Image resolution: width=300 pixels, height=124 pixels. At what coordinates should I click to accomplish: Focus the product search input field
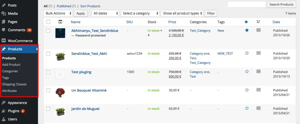(x=247, y=4)
